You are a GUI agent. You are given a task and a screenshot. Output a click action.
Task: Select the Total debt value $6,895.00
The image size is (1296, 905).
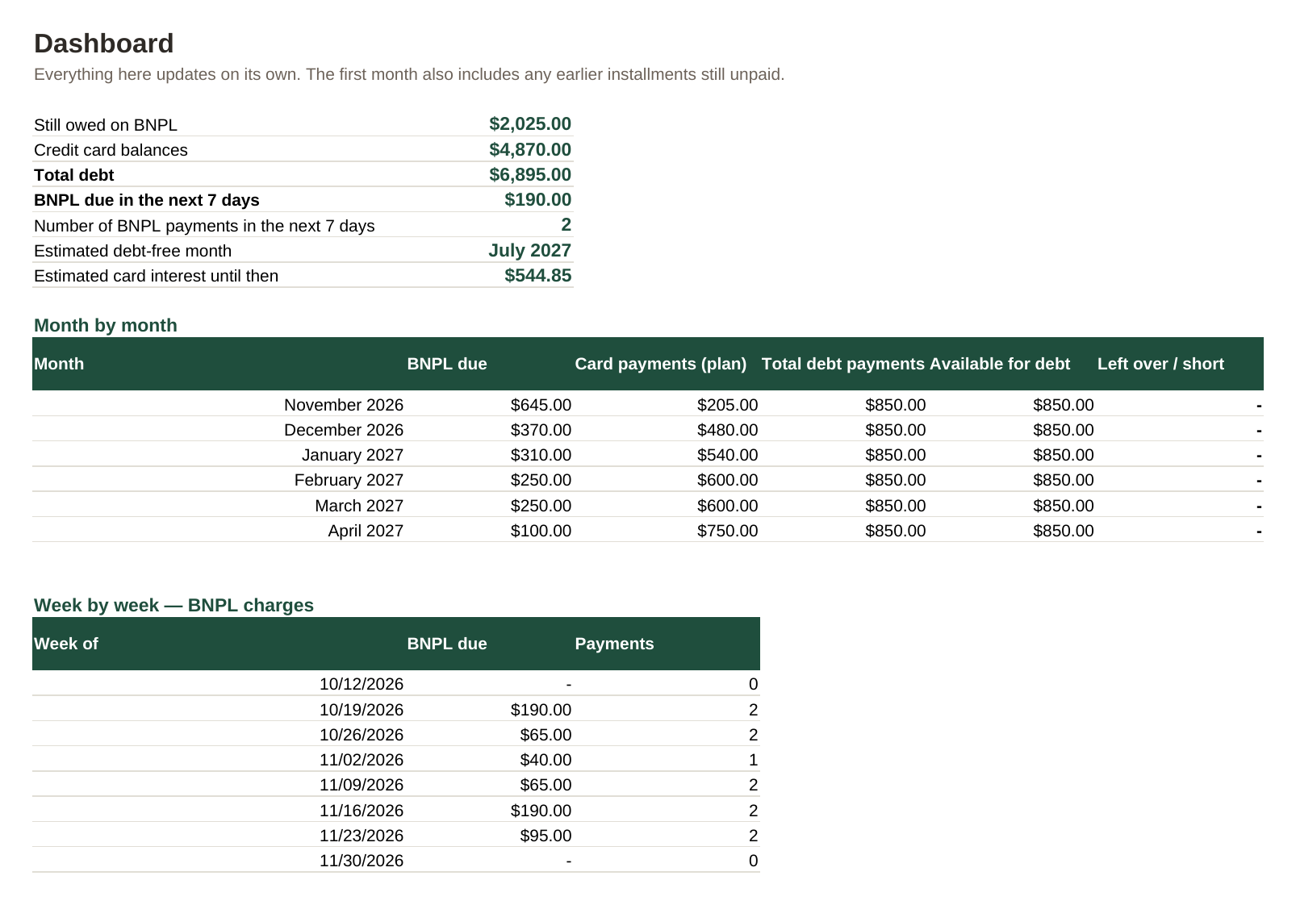pos(529,175)
